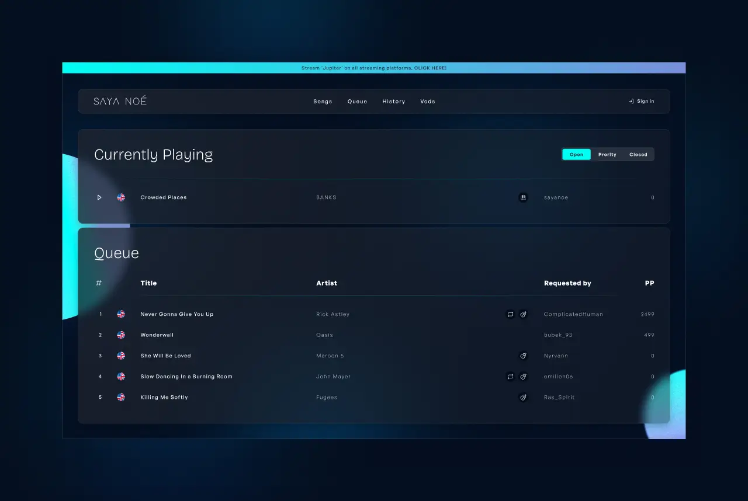Viewport: 748px width, 501px height.
Task: Play the currently playing track Crowded Places
Action: point(99,197)
